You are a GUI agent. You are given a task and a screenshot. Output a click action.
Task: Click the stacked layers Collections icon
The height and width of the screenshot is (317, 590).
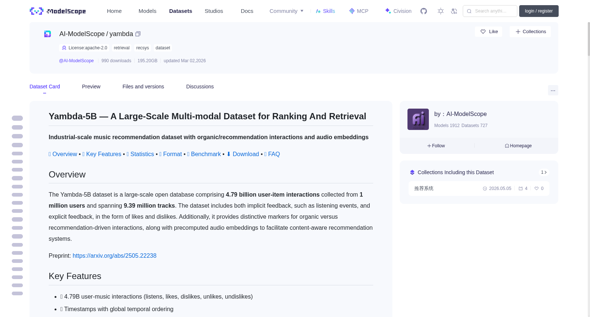pos(412,172)
